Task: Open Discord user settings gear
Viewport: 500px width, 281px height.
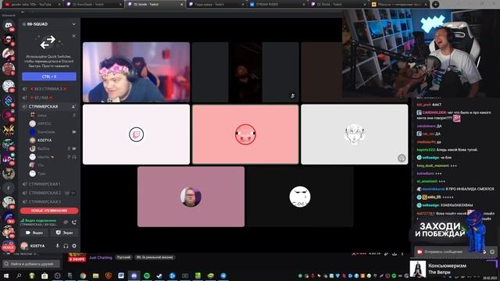Action: (74, 246)
